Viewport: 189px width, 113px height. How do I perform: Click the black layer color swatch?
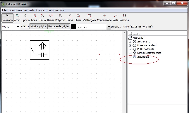pyautogui.click(x=74, y=27)
